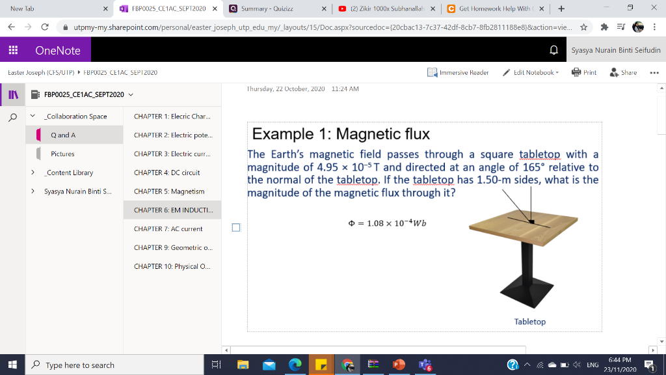Screen dimensions: 666x375
Task: Collapse the _Collaboration Space section
Action: [32, 115]
